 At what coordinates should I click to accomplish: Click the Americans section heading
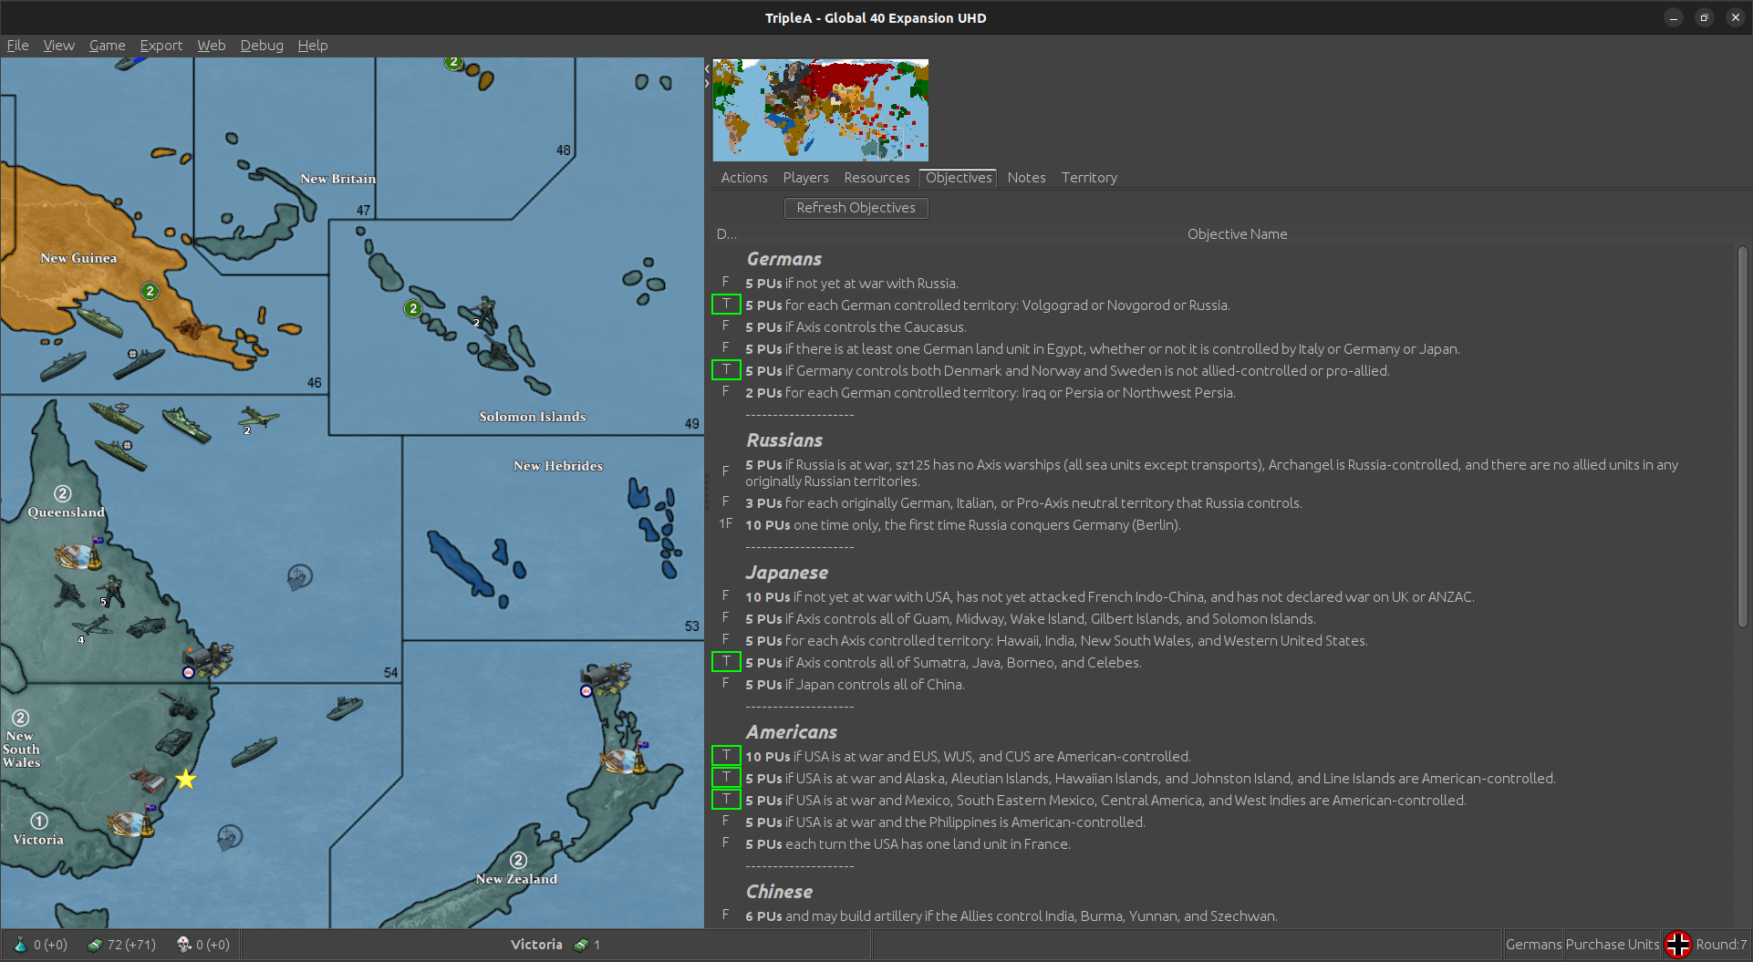(x=792, y=733)
